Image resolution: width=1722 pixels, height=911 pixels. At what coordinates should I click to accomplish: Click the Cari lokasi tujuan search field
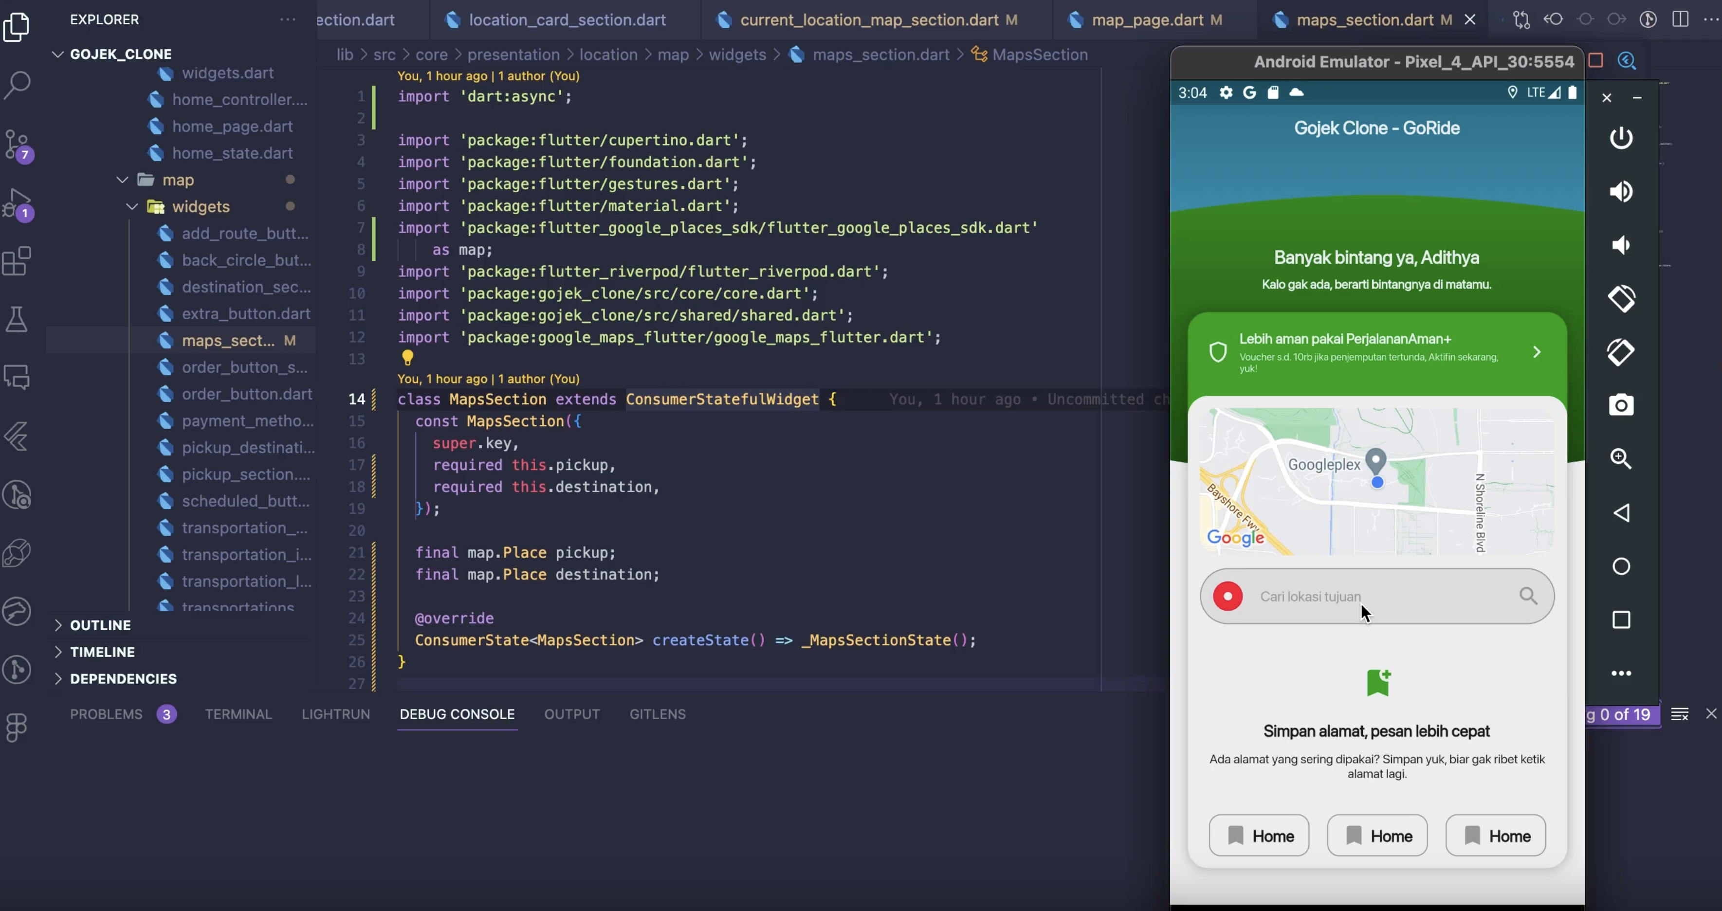pos(1376,596)
